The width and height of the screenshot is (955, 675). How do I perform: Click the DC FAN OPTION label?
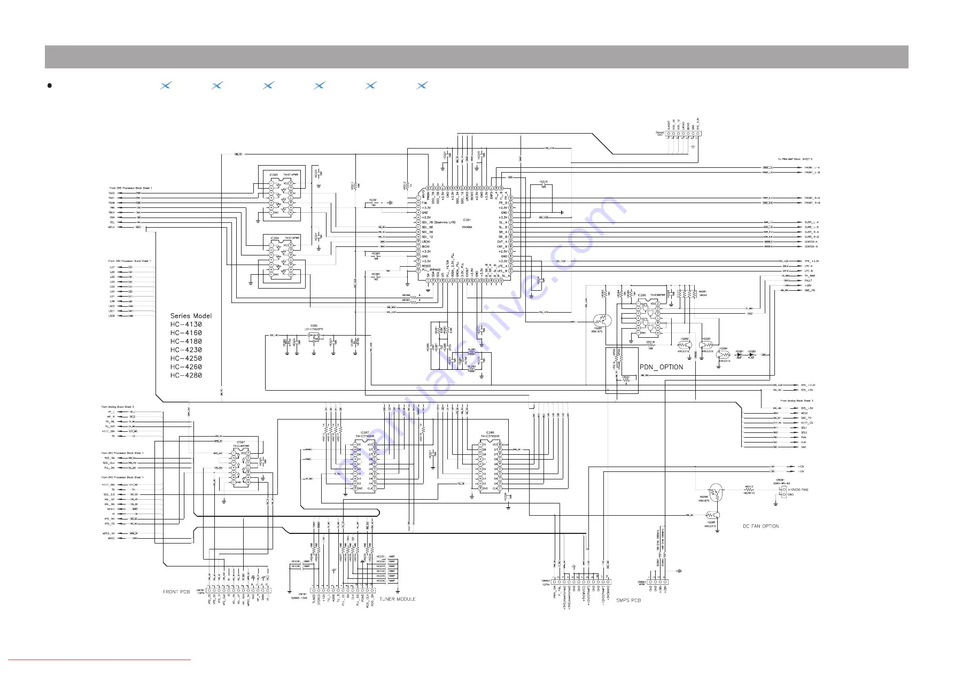760,526
